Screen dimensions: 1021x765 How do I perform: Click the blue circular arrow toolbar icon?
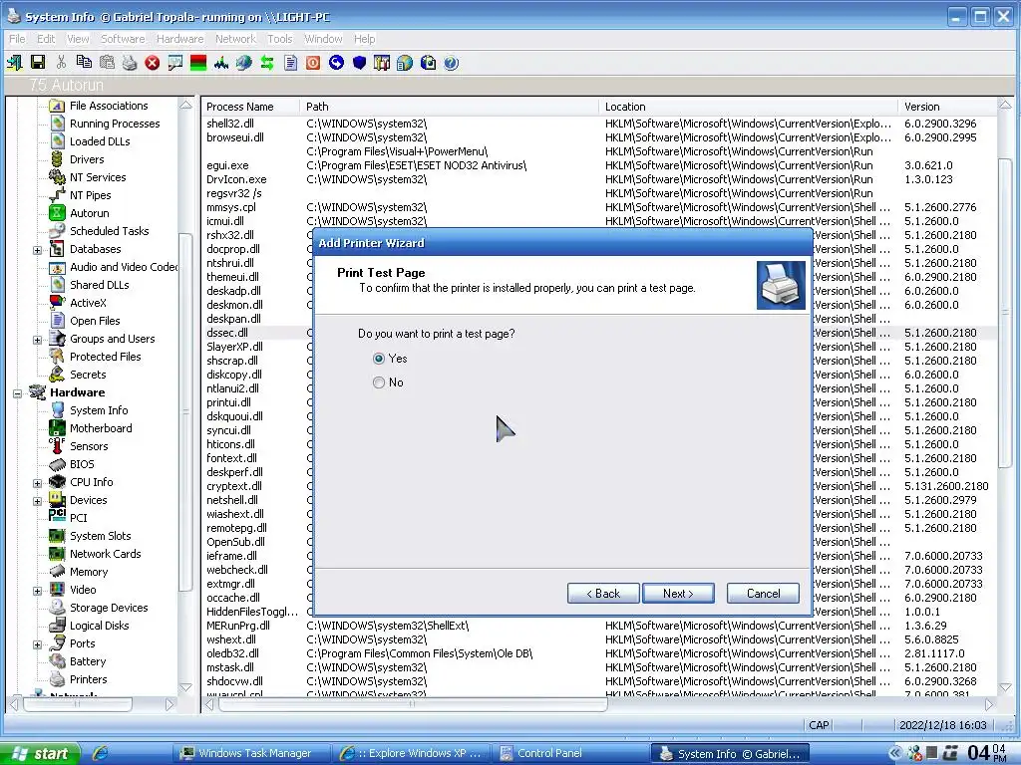click(336, 63)
